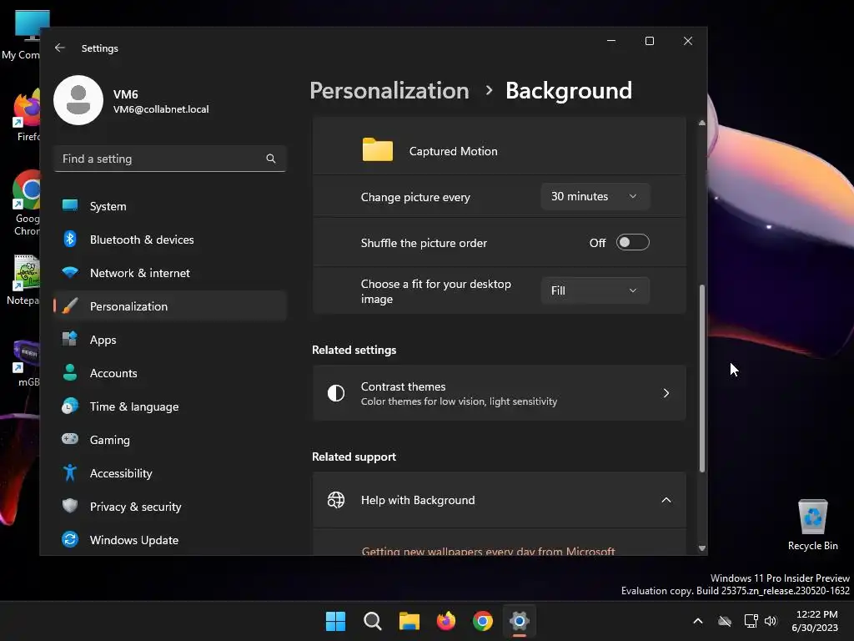Screen dimensions: 854x641
Task: Click in the Find a setting search box
Action: tap(170, 159)
